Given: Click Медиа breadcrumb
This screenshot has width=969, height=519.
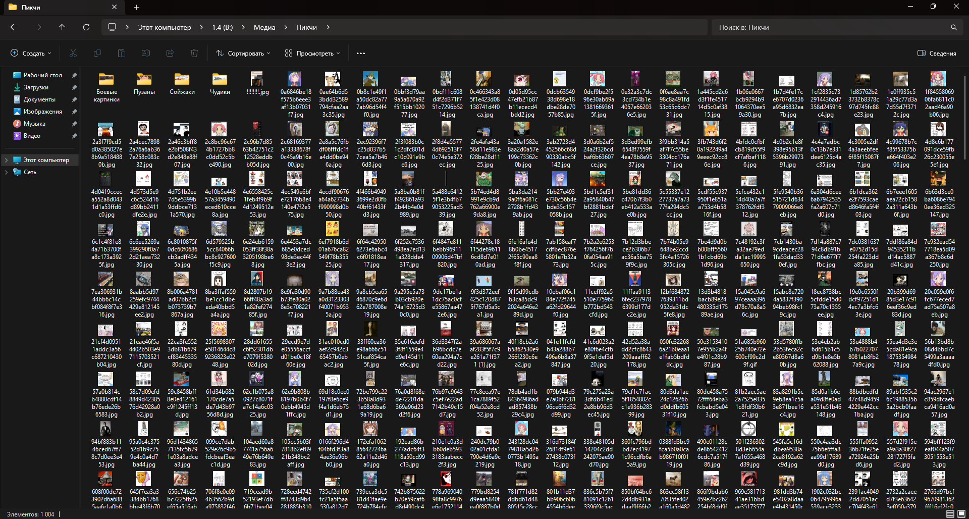Looking at the screenshot, I should coord(264,27).
